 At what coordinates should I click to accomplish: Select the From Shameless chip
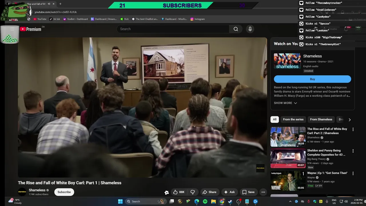coord(321,119)
